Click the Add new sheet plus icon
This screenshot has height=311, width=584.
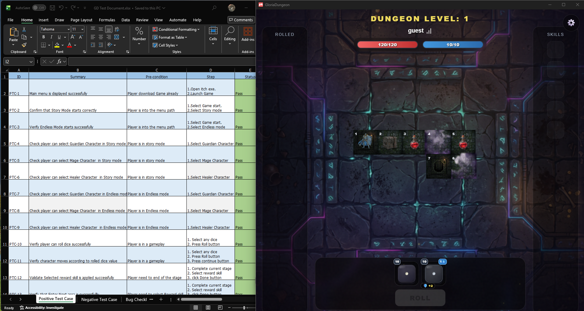pyautogui.click(x=161, y=299)
